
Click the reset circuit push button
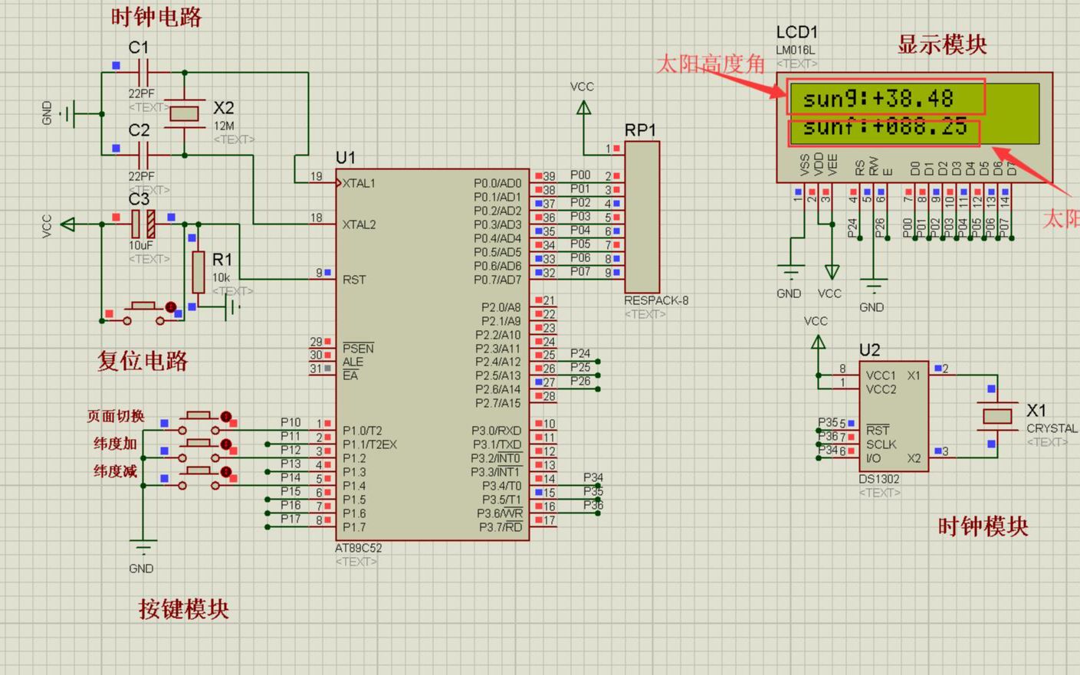(143, 312)
